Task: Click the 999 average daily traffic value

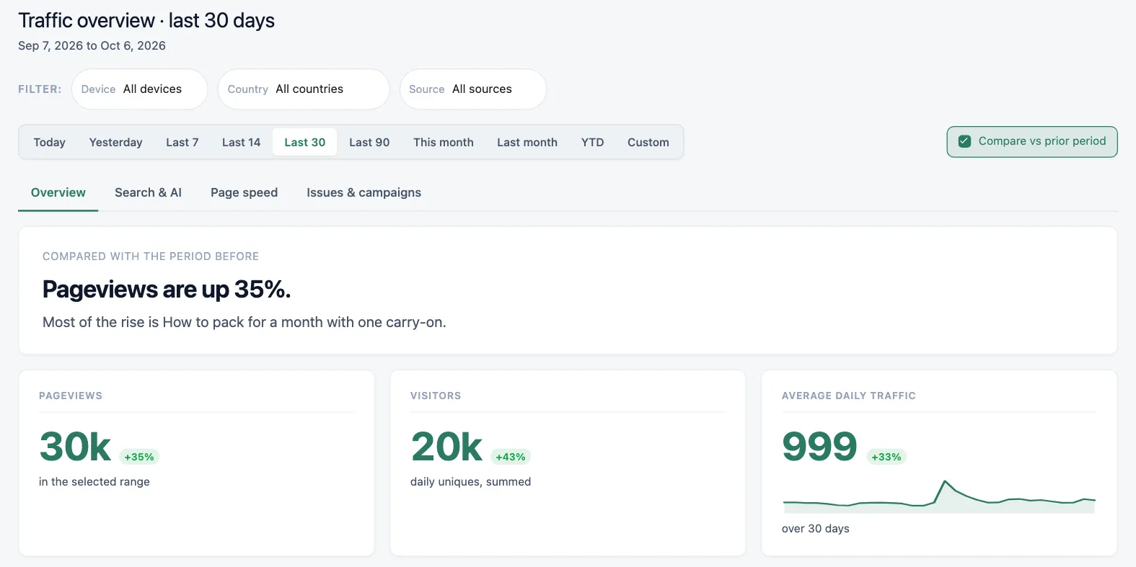Action: click(x=819, y=447)
